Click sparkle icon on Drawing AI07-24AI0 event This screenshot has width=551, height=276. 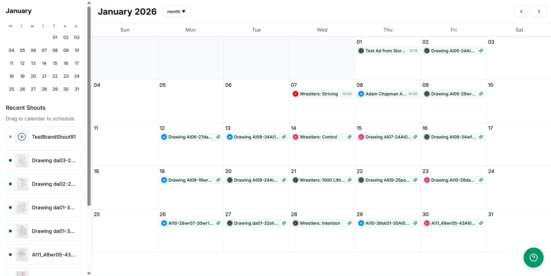pos(415,137)
